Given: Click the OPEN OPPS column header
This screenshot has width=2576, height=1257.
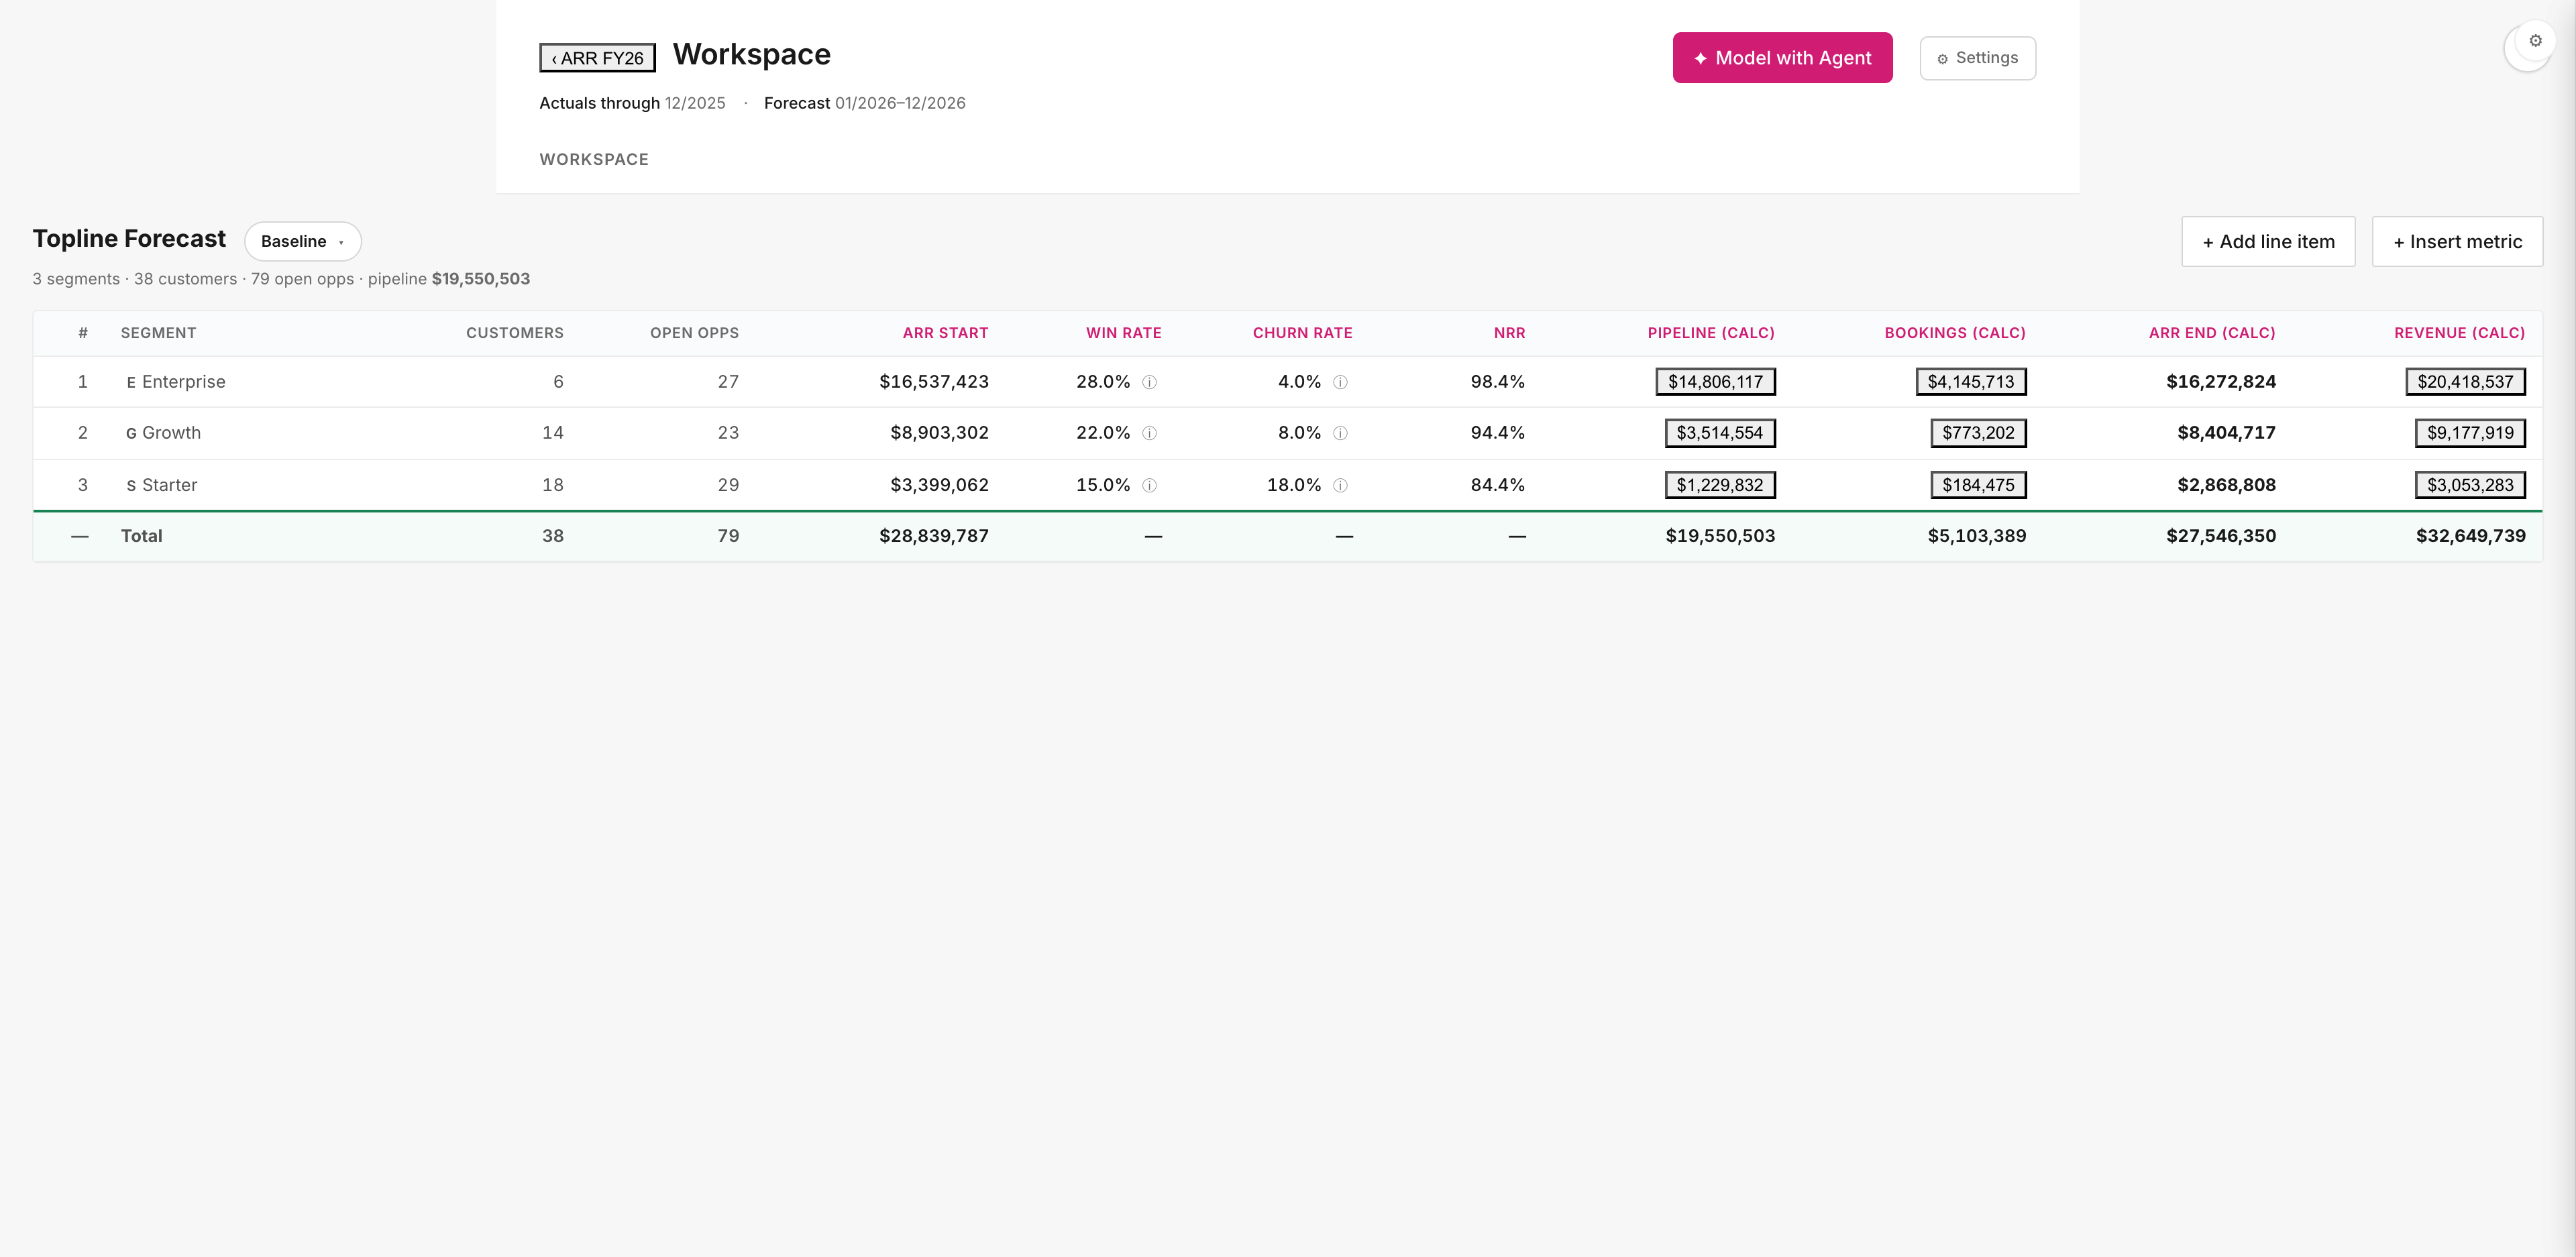Looking at the screenshot, I should coord(694,333).
